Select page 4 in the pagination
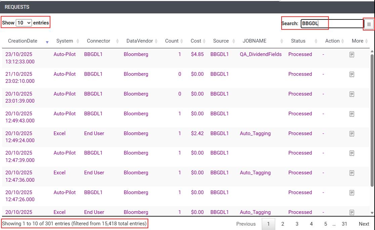The image size is (375, 230). pos(311,224)
